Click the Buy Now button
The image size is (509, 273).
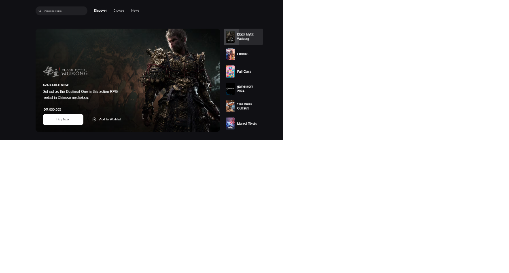(x=63, y=119)
